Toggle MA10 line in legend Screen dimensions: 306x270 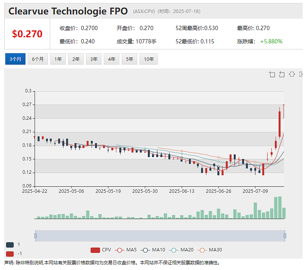(x=153, y=250)
